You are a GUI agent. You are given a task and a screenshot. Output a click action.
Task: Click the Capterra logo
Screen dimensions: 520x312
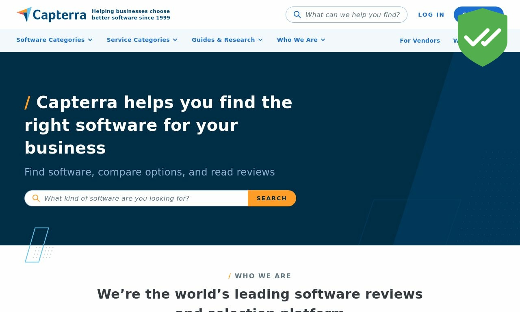[51, 15]
